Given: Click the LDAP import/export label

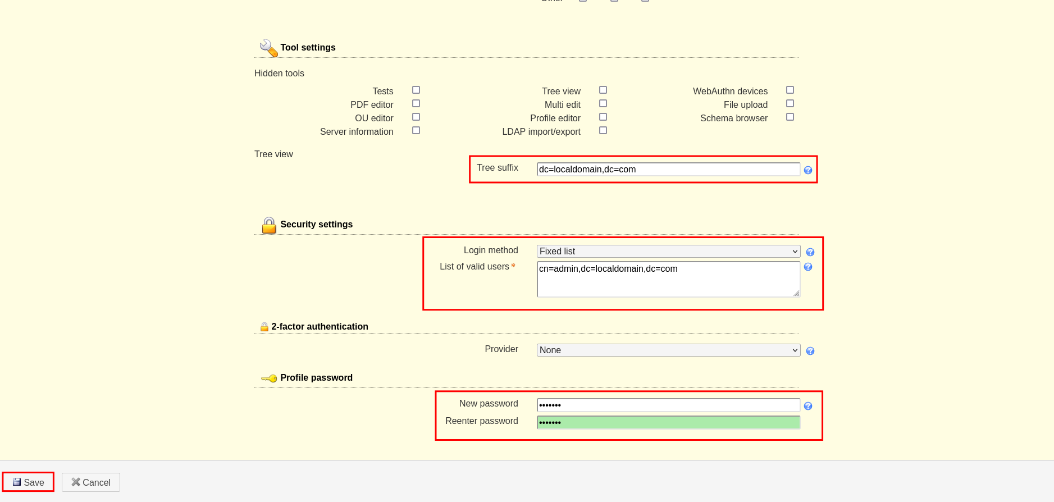Looking at the screenshot, I should click(x=541, y=131).
